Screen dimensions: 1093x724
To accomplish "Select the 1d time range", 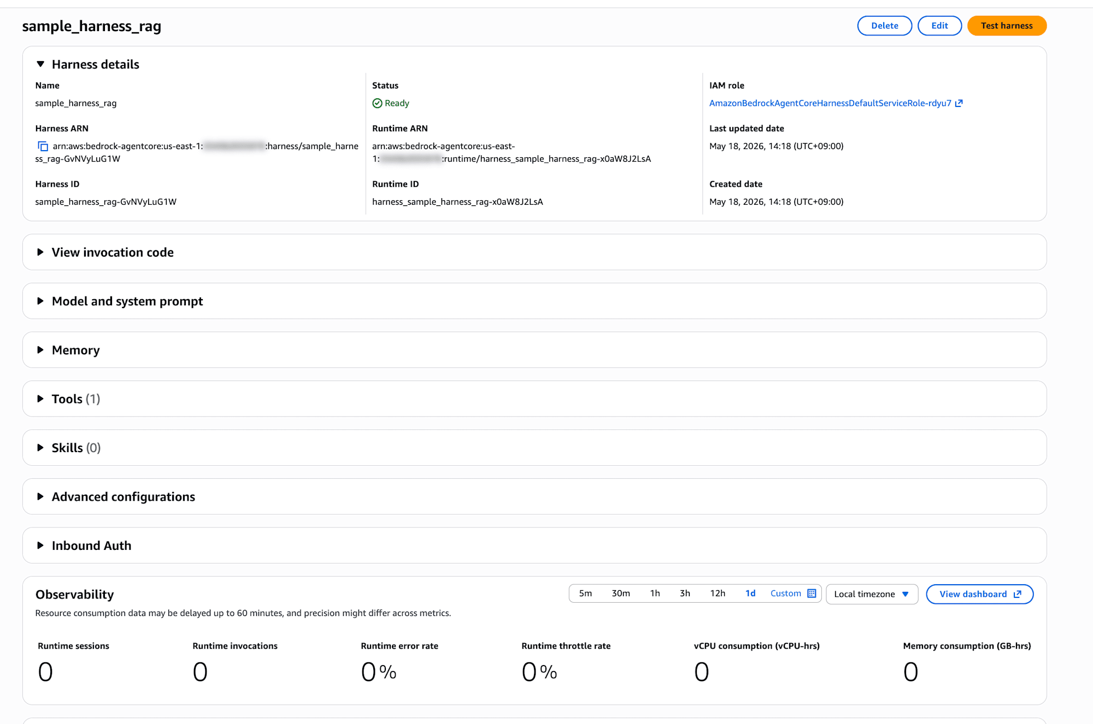I will tap(750, 594).
